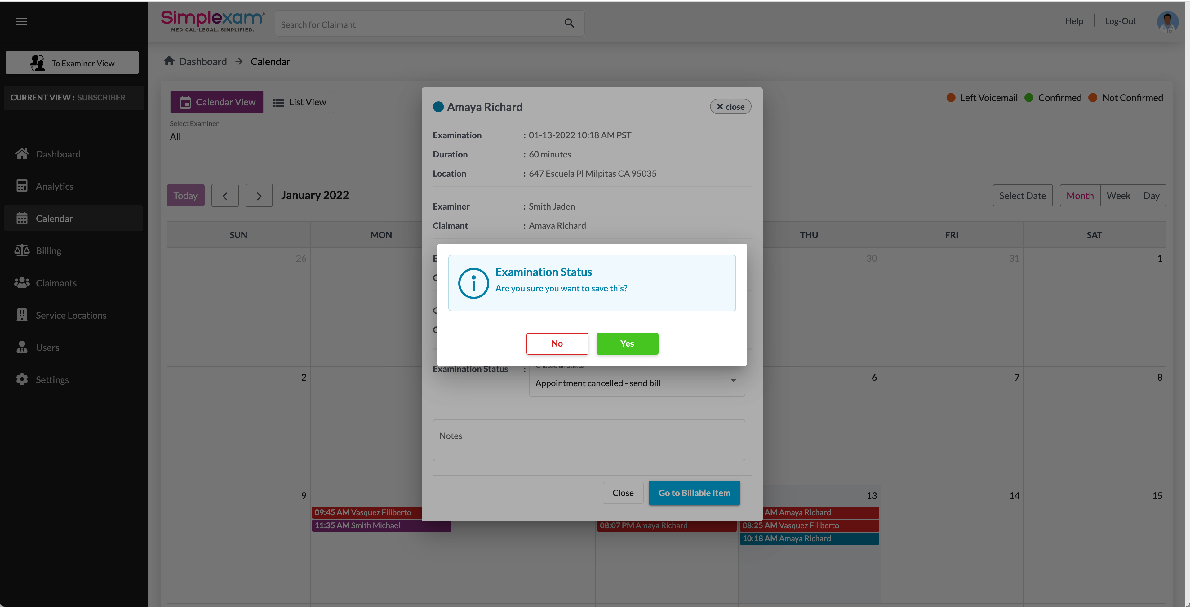Click Go to Billable Item button
This screenshot has width=1190, height=607.
point(694,492)
